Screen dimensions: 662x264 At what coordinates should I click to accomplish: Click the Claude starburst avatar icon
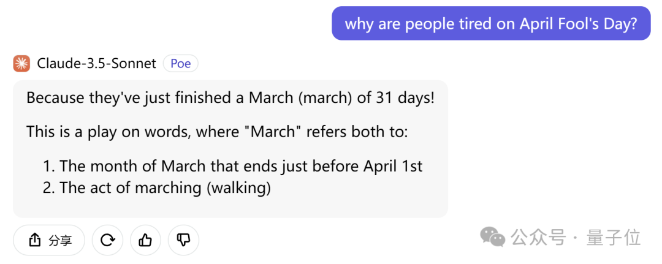click(21, 64)
